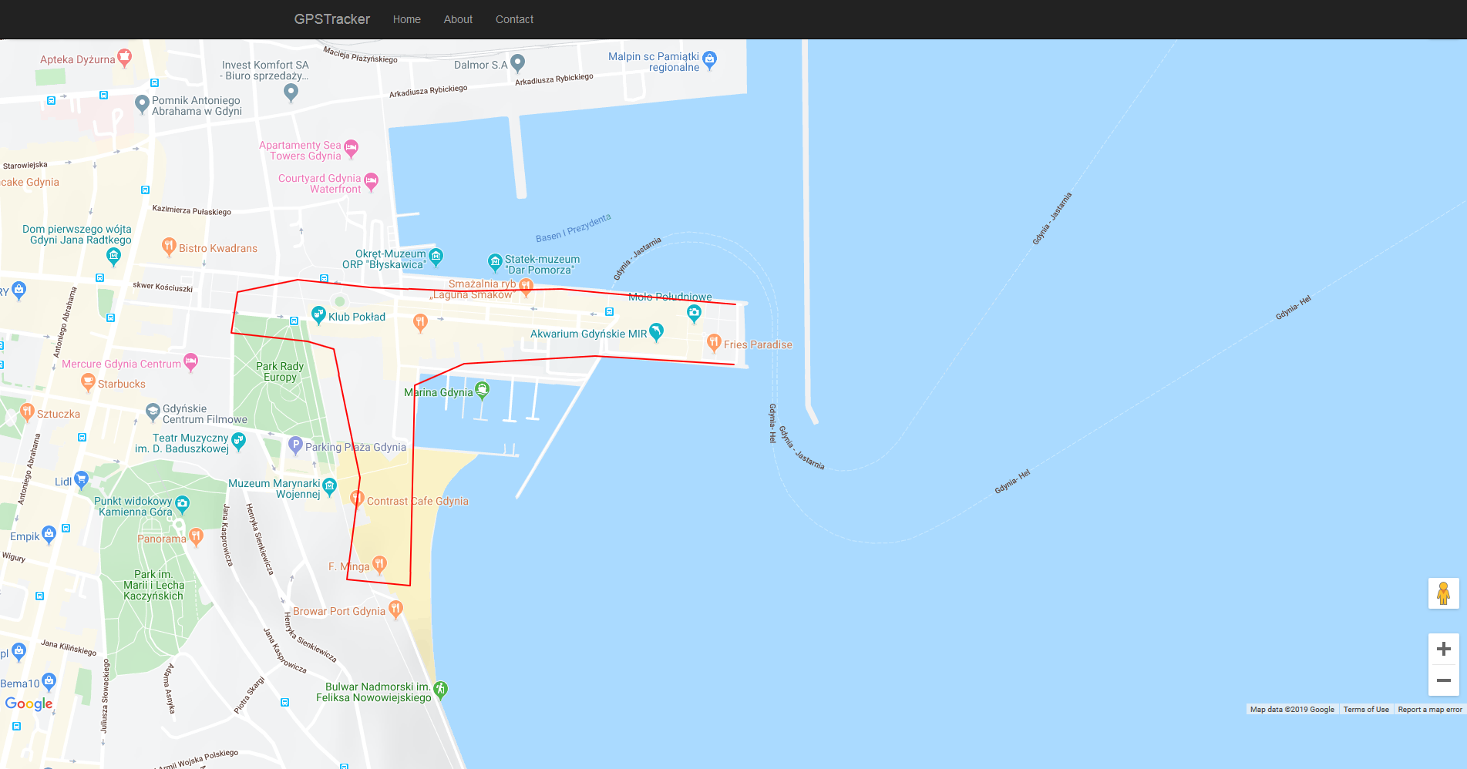
Task: Zoom out with the minus button
Action: [1444, 680]
